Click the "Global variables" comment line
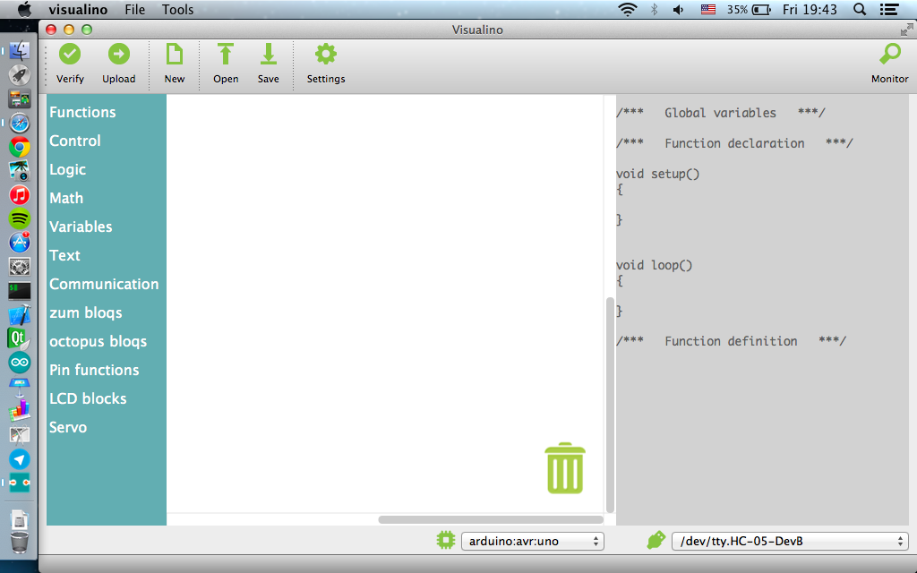917x573 pixels. click(x=721, y=113)
